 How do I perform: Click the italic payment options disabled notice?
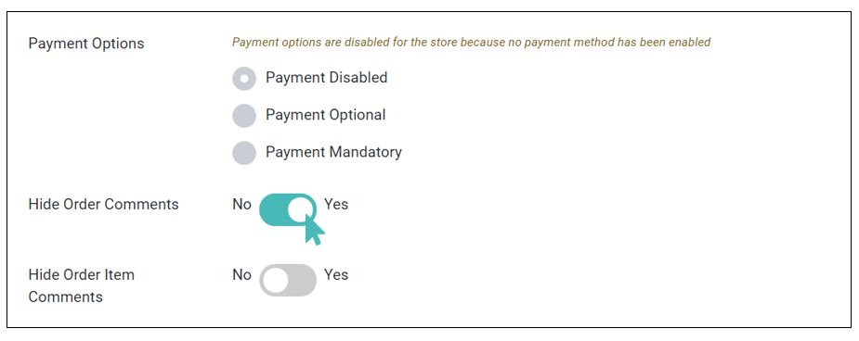coord(471,42)
